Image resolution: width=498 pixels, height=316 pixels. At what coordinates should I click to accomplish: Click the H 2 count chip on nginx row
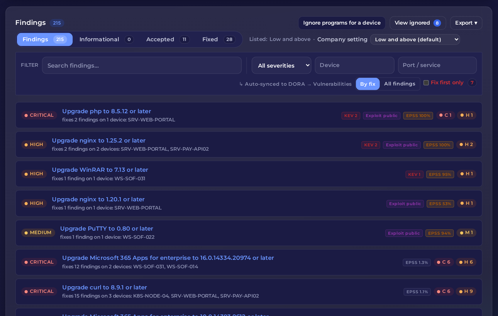click(466, 145)
